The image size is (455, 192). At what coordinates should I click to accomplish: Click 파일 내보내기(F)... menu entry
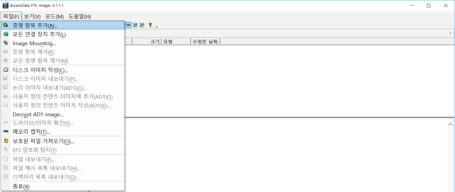coord(63,159)
